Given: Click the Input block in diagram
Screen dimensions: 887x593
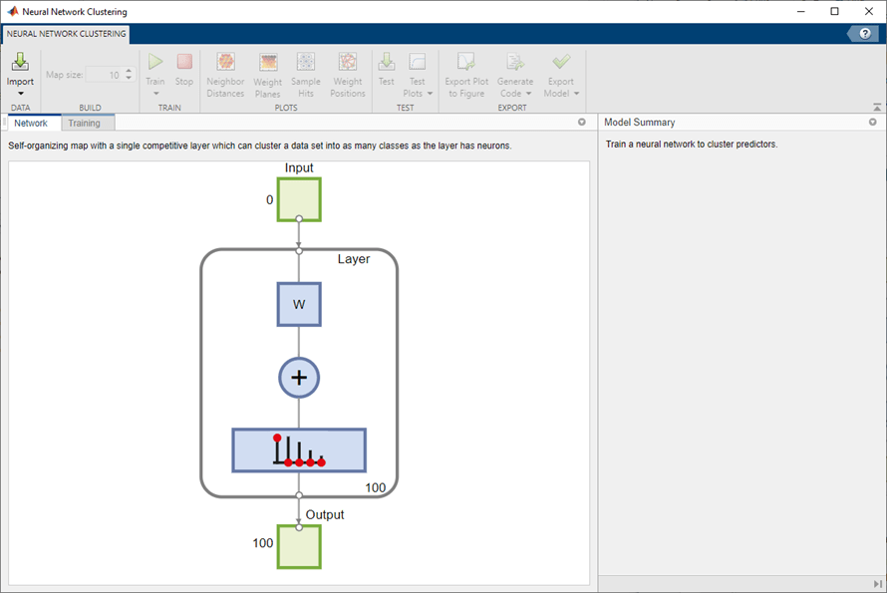Looking at the screenshot, I should tap(299, 199).
